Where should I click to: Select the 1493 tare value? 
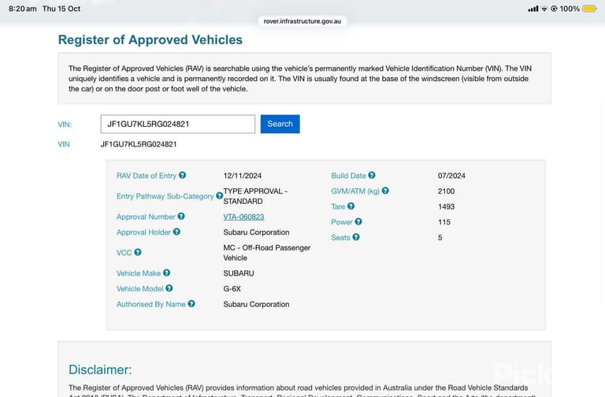(446, 206)
